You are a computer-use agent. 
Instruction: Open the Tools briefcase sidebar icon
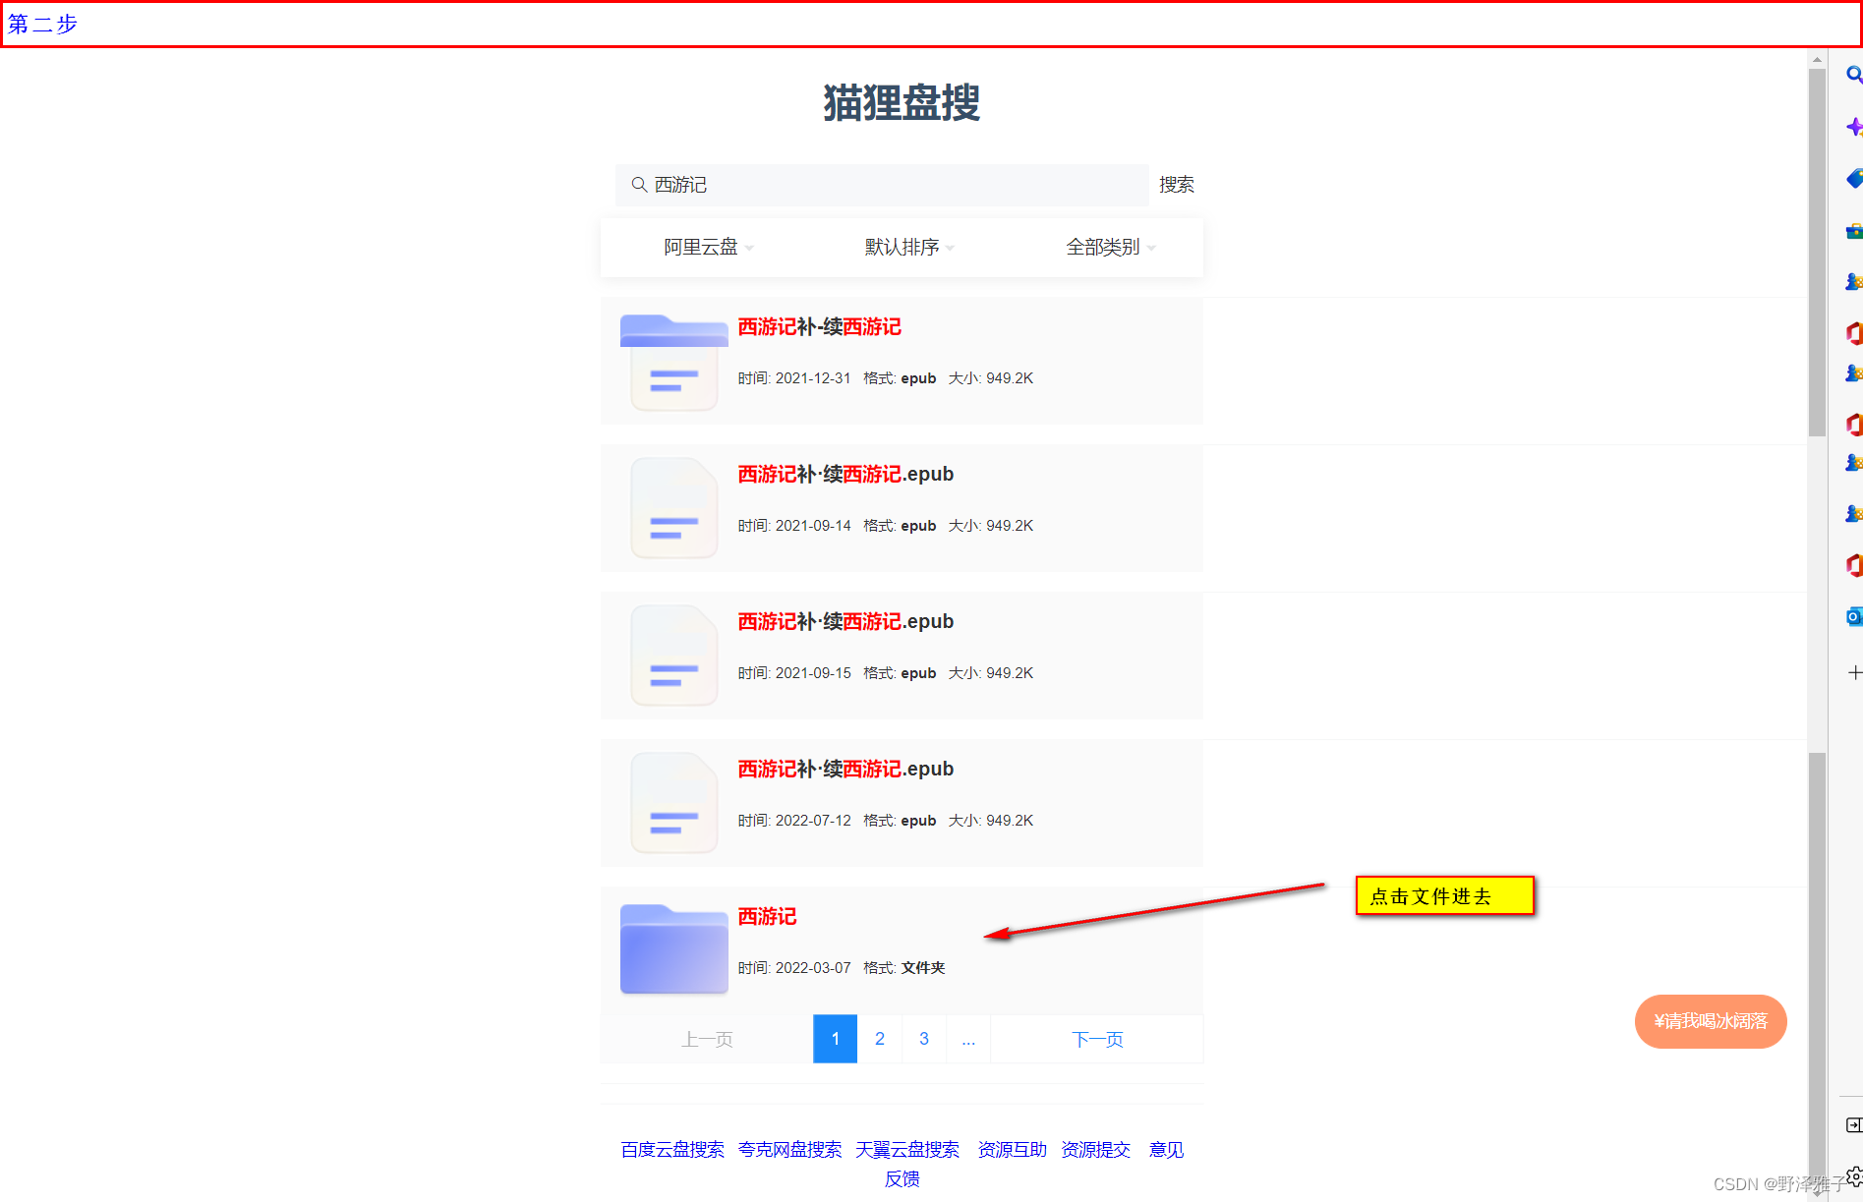(x=1854, y=231)
